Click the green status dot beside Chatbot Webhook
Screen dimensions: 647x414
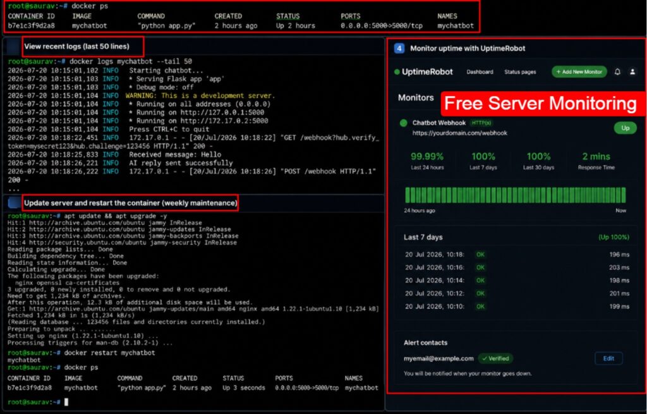click(x=404, y=123)
